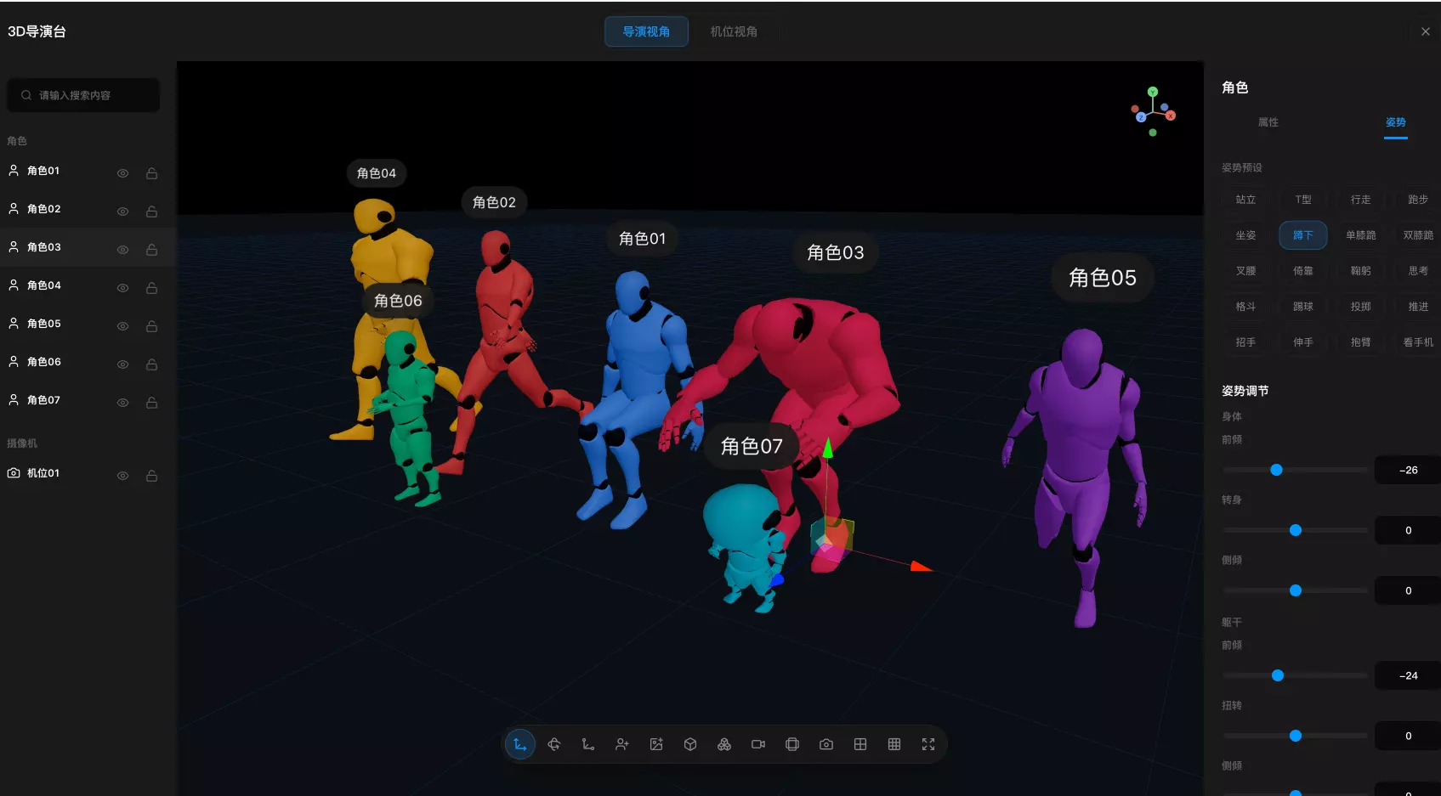1441x796 pixels.
Task: Click the lock icon for 角色02
Action: point(151,212)
